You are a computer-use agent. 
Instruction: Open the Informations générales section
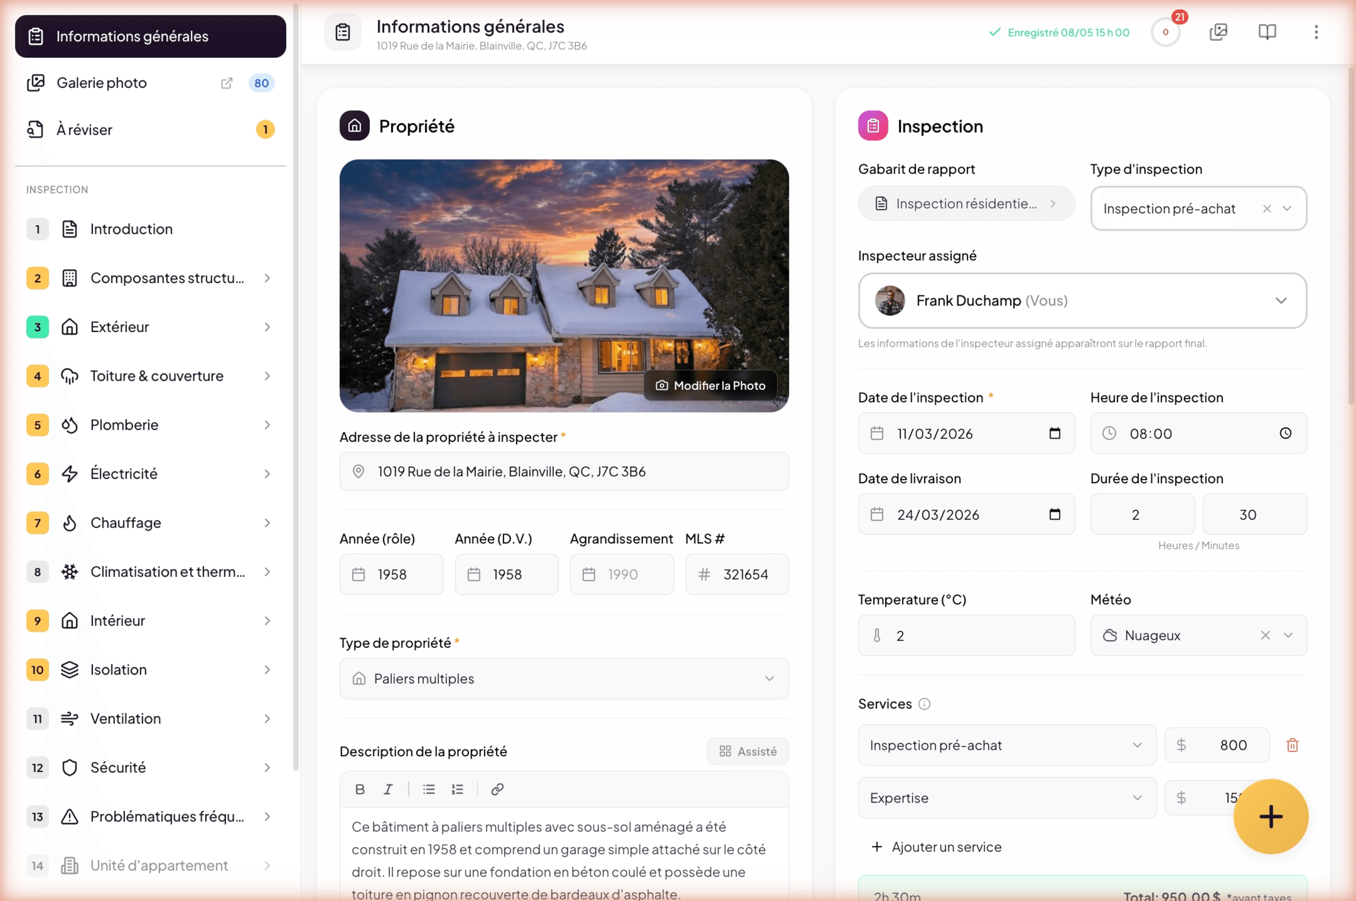(x=151, y=36)
